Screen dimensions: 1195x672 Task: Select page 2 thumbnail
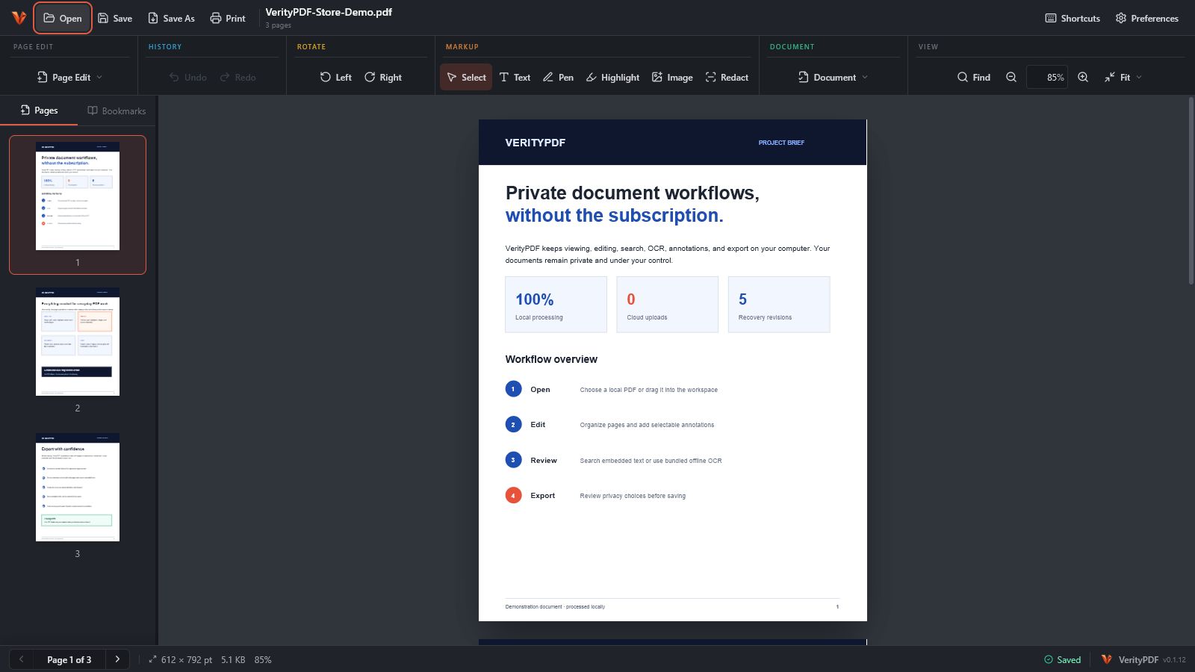pyautogui.click(x=78, y=342)
